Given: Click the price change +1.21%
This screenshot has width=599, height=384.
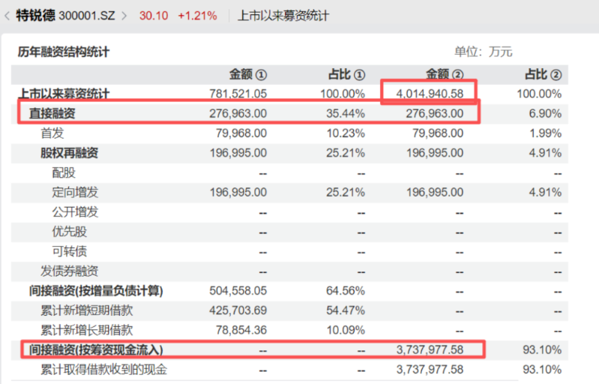Looking at the screenshot, I should (197, 16).
